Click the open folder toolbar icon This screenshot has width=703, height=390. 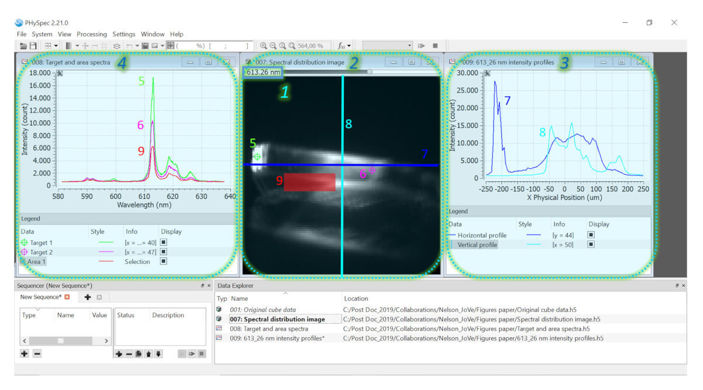coord(23,46)
